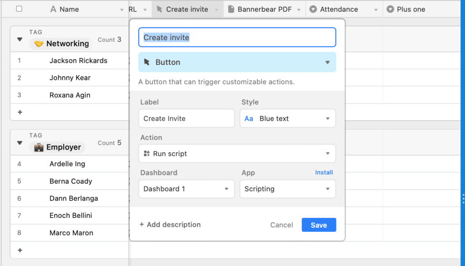The height and width of the screenshot is (266, 465).
Task: Collapse the Networking group
Action: pos(20,39)
